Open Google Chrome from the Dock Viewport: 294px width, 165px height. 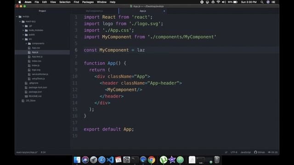click(x=152, y=160)
